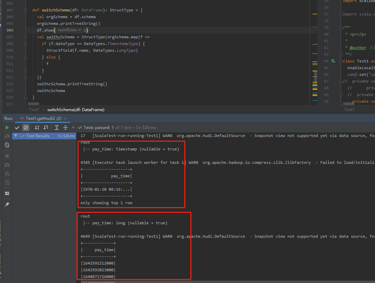
Task: Collapse all test result nodes
Action: [x=65, y=128]
